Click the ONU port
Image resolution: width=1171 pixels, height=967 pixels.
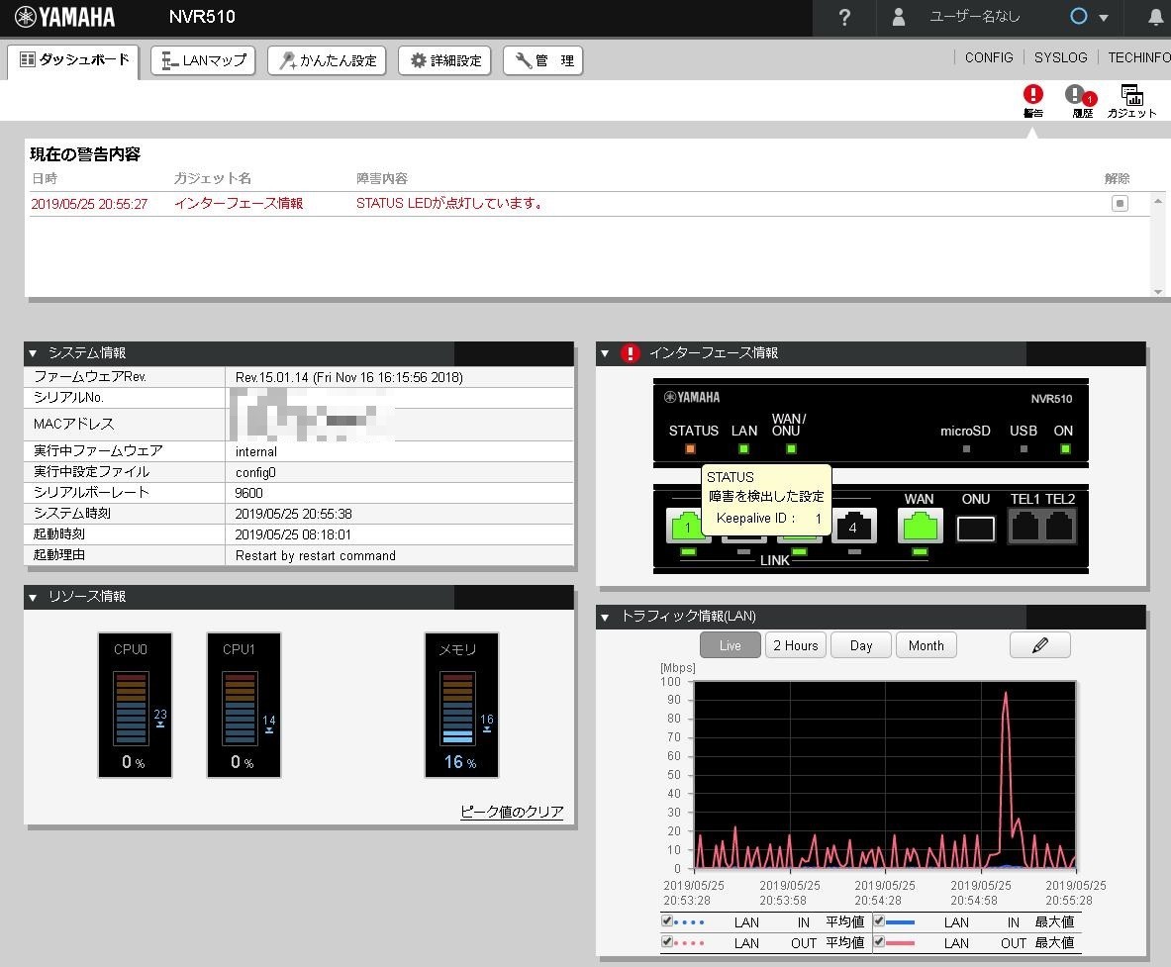975,528
